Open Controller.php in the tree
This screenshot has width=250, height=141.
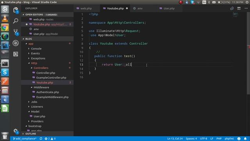[x=46, y=73]
